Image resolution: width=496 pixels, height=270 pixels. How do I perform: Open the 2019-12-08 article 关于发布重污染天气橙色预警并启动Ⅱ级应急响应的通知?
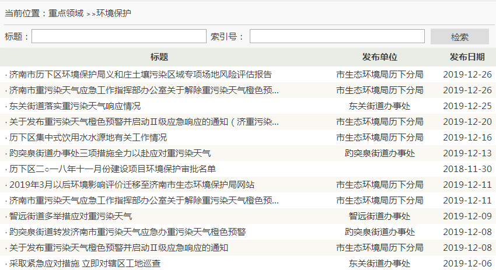[x=118, y=248]
